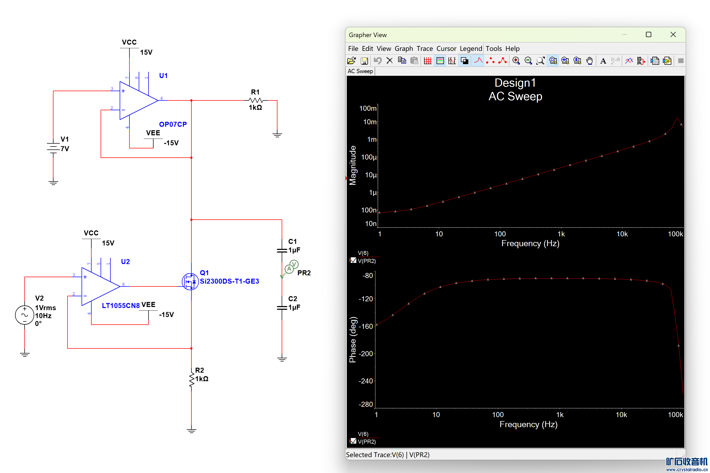Screen dimensions: 710x473
Task: Open the File menu in Grapher View
Action: (353, 48)
